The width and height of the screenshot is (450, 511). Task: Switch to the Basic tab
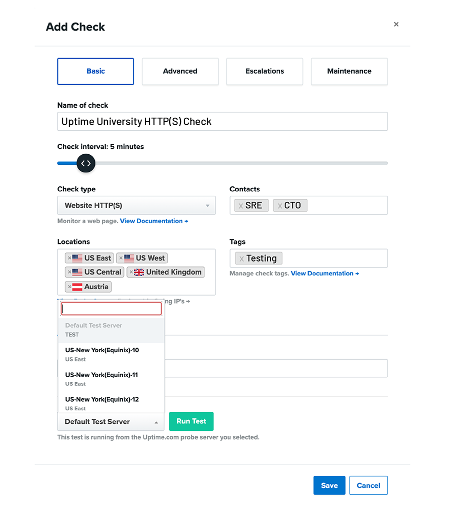tap(95, 71)
